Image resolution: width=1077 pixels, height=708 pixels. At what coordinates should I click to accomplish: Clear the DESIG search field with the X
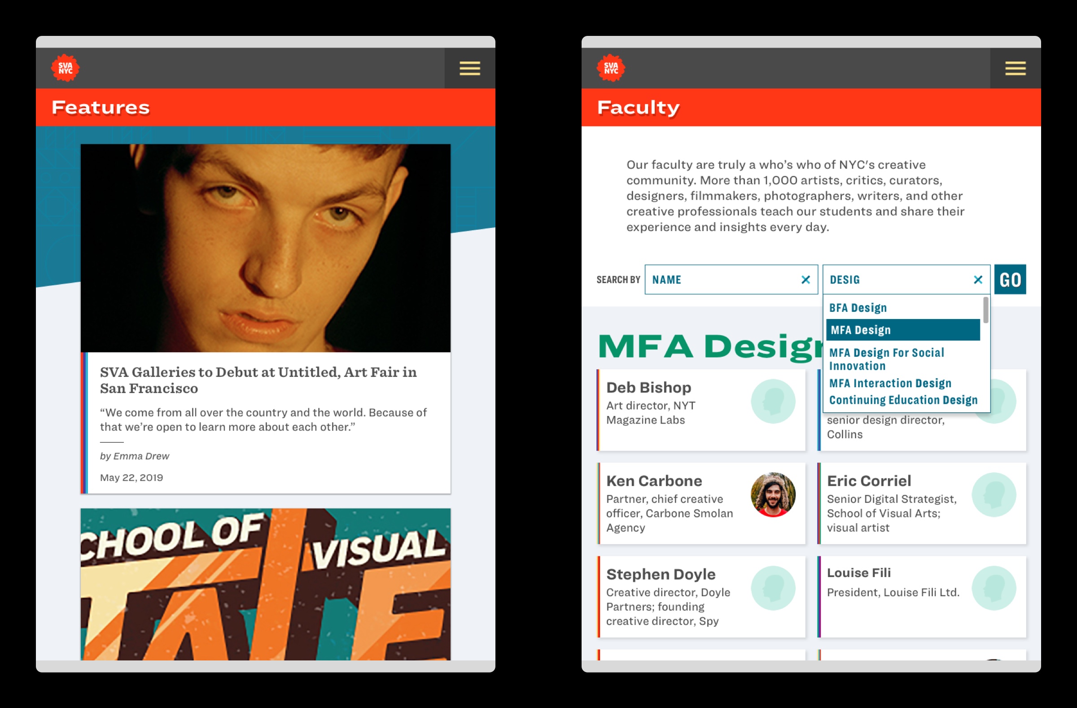(x=978, y=280)
